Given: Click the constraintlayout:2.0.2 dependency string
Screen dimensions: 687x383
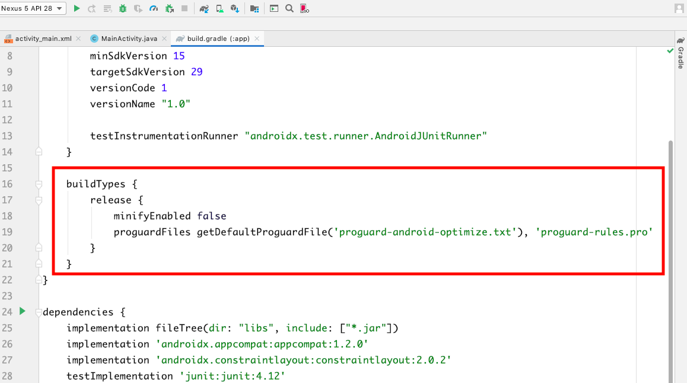Looking at the screenshot, I should tap(304, 360).
